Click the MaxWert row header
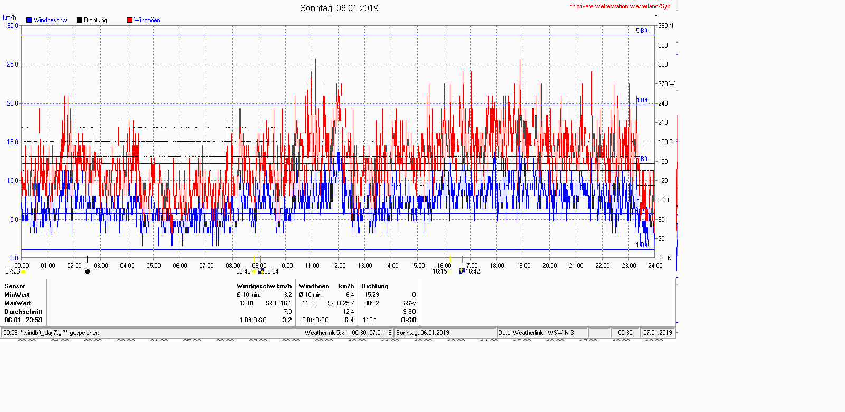The image size is (845, 412). click(x=17, y=303)
